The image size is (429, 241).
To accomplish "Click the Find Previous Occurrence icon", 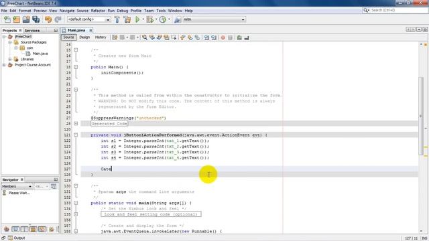I will click(x=152, y=37).
